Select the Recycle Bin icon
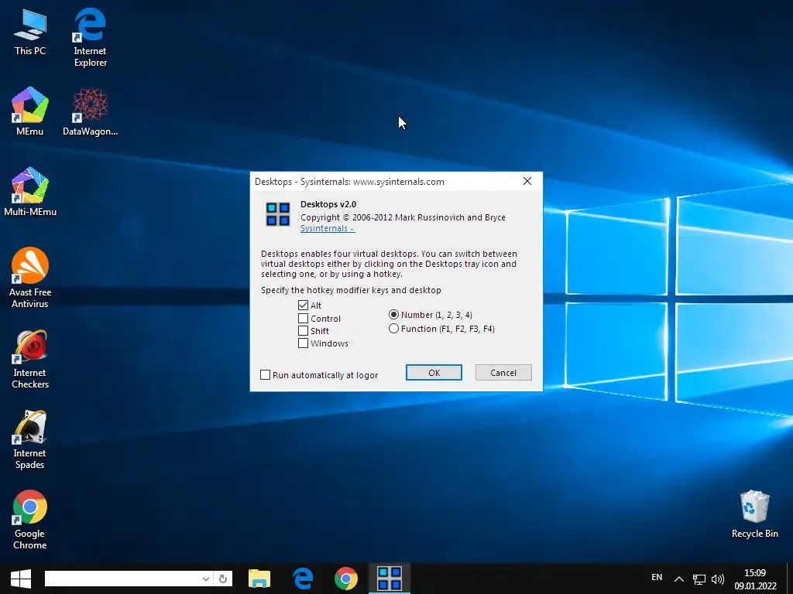The image size is (793, 594). click(x=754, y=514)
